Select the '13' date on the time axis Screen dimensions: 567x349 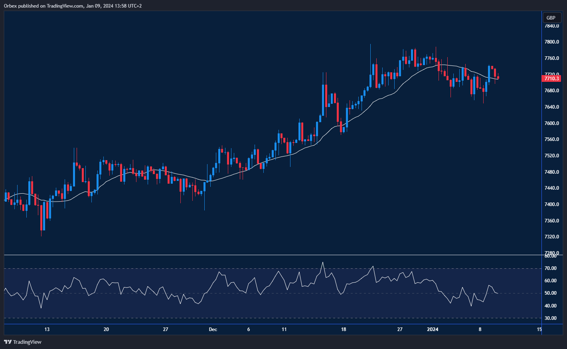[x=47, y=329]
